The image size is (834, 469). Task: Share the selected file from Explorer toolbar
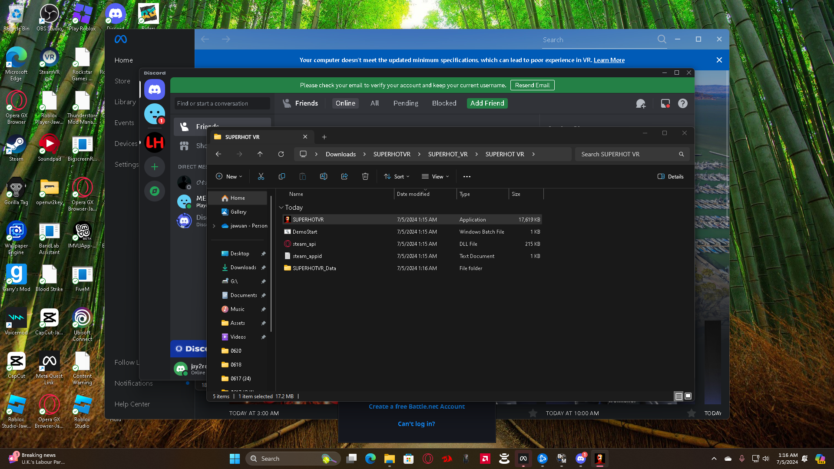[x=344, y=176]
